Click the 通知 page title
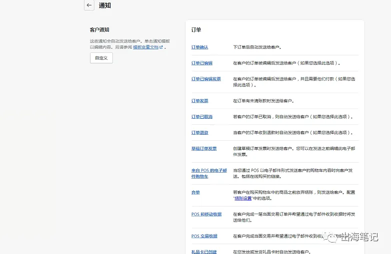 point(104,5)
